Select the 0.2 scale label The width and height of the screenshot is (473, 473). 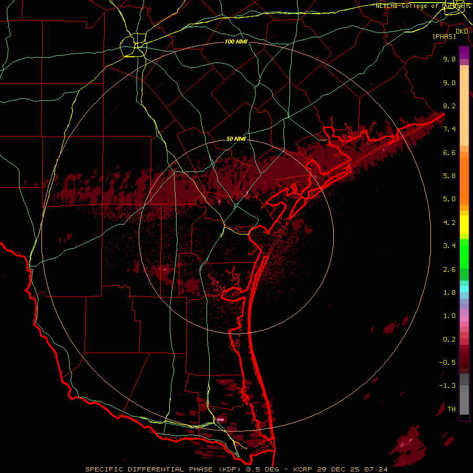pos(449,340)
